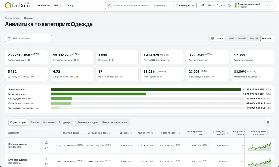
Task: Click Все категории breadcrumb link
Action: pyautogui.click(x=12, y=18)
